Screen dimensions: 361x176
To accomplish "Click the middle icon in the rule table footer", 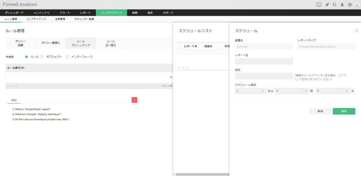I will [x=12, y=86].
